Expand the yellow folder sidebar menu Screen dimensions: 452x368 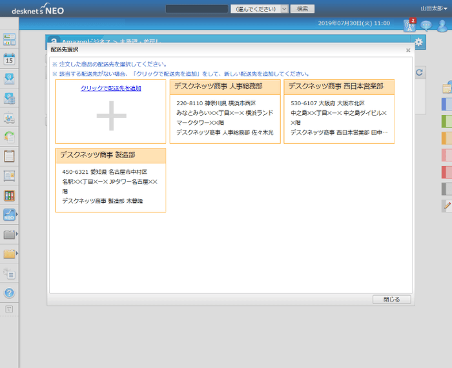point(10,254)
